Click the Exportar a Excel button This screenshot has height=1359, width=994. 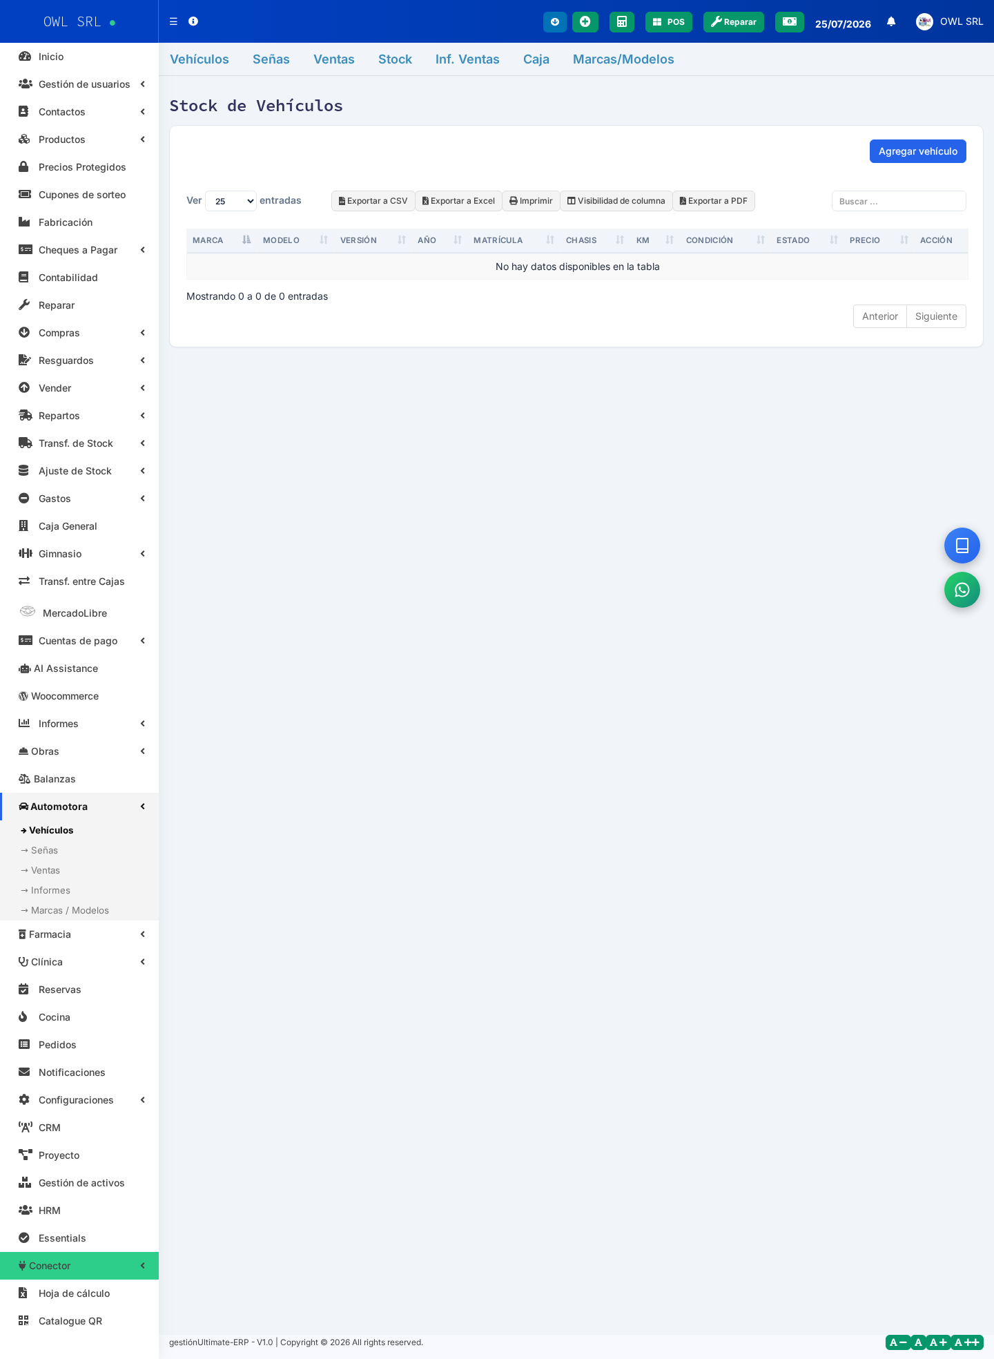[458, 201]
